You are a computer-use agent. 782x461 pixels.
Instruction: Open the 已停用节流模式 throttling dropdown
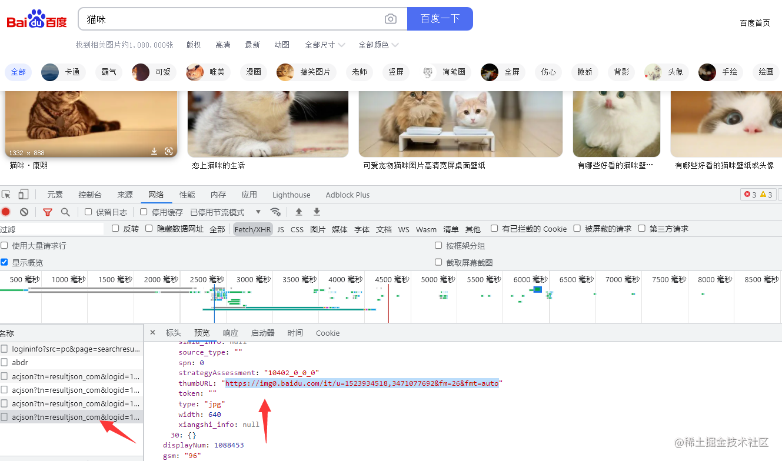click(x=225, y=212)
